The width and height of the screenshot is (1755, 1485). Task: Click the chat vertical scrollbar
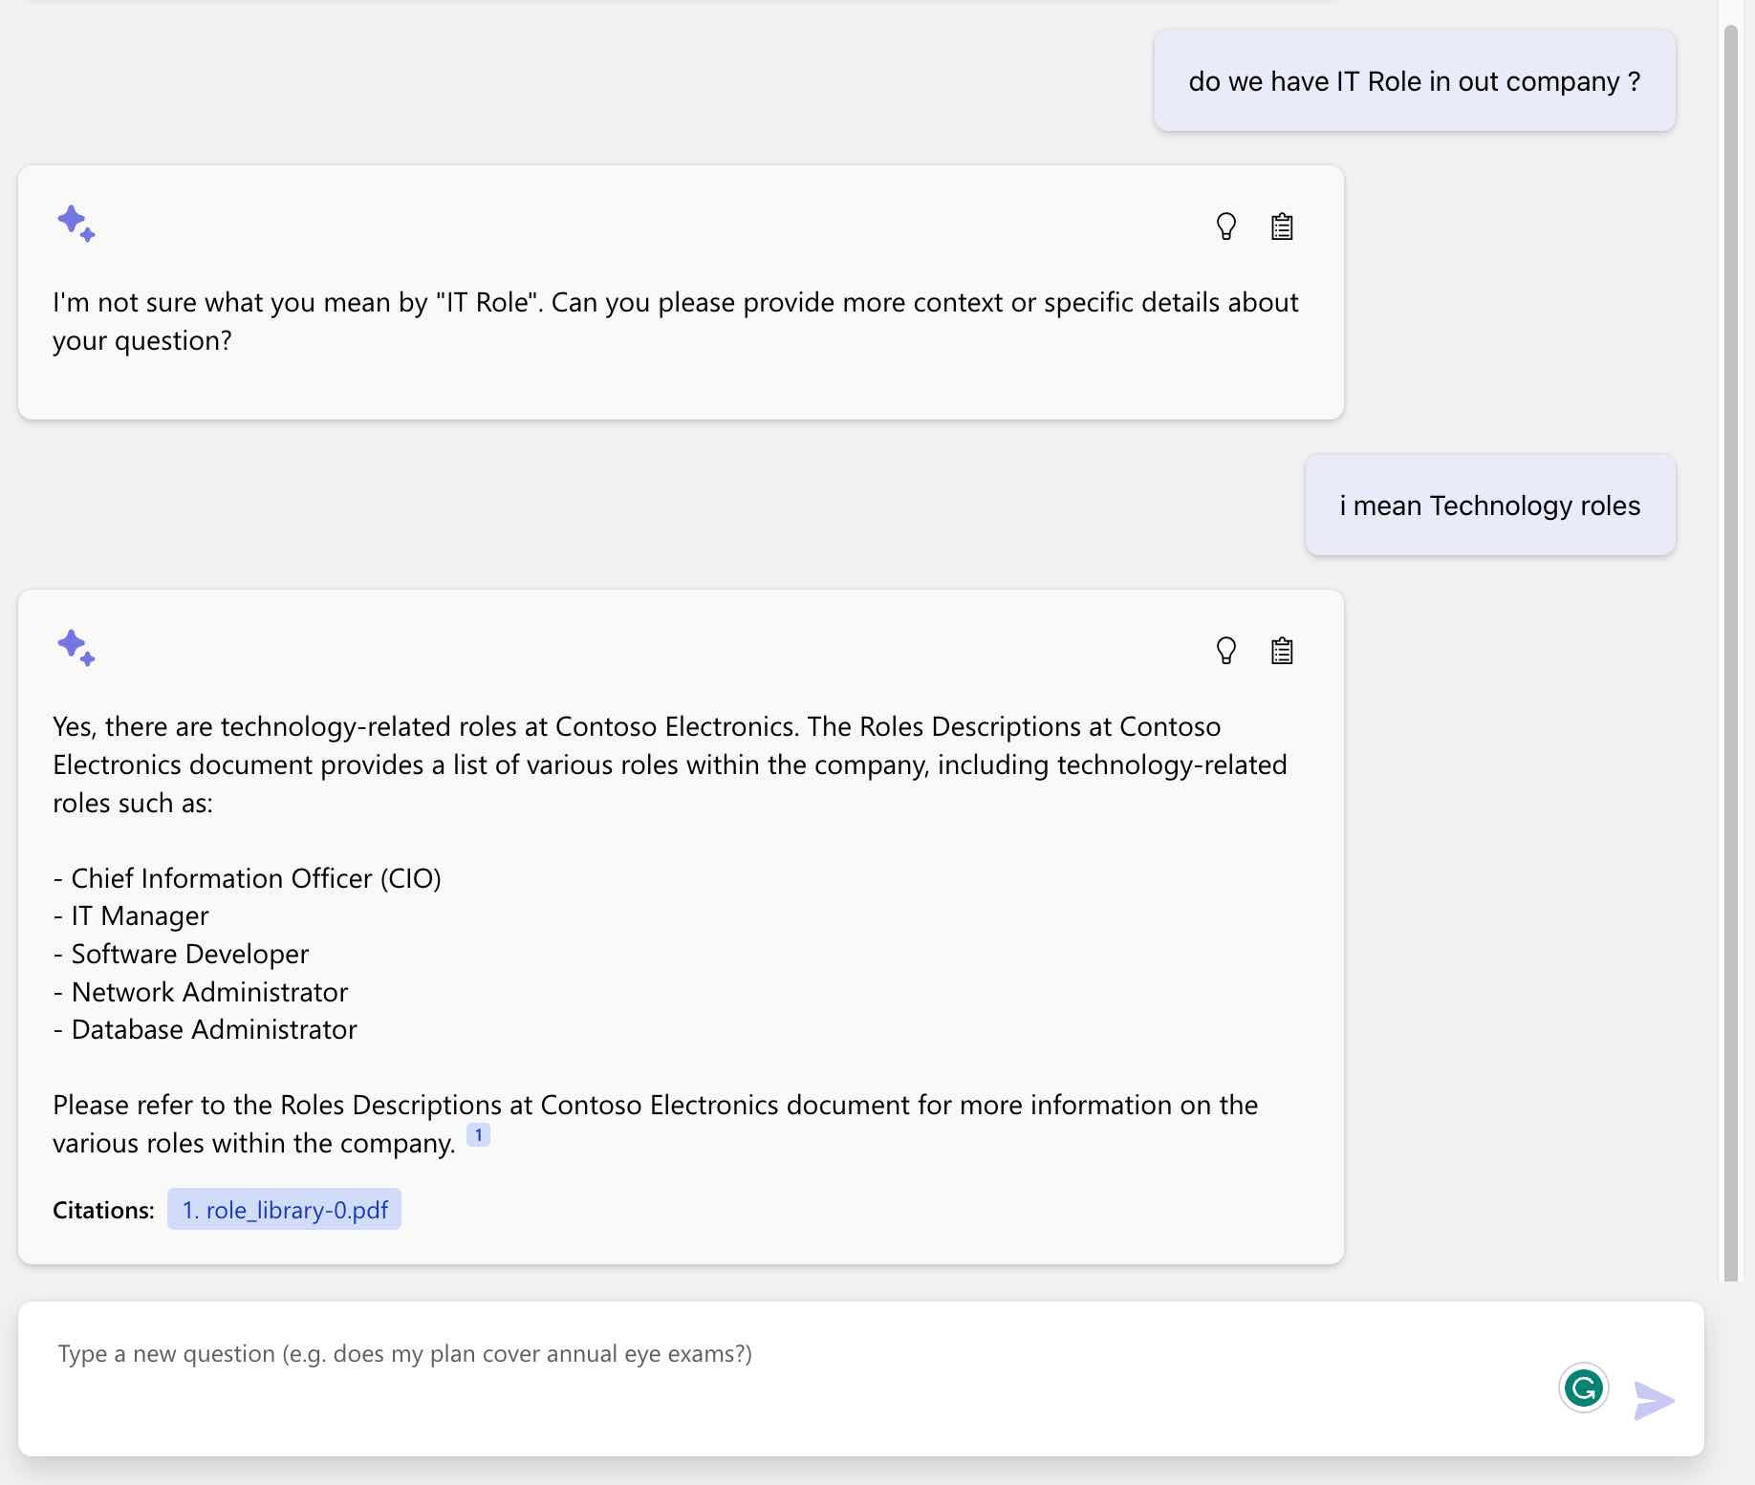click(x=1730, y=653)
